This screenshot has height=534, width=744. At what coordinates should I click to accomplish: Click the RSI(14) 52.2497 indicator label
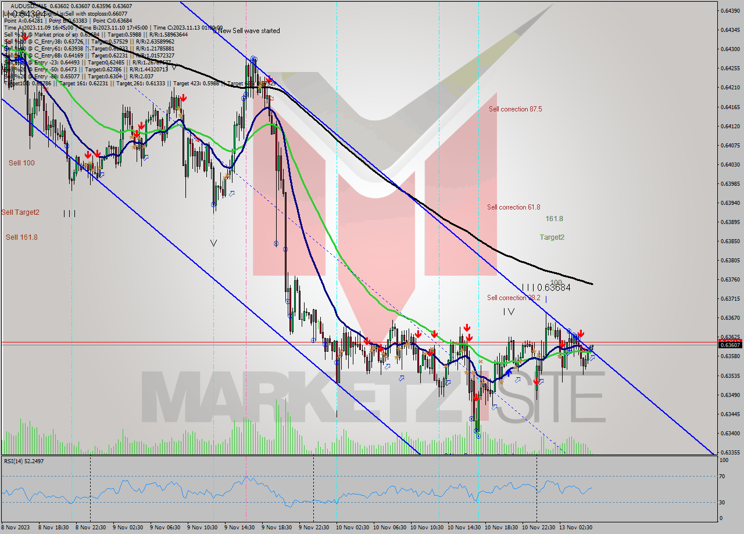pyautogui.click(x=24, y=461)
